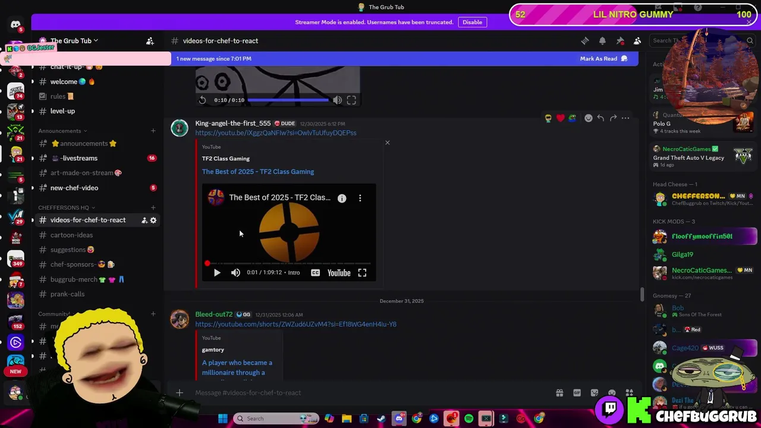Open edit channel gear on videos-for-chef-to-react
Viewport: 761px width, 428px height.
[x=153, y=220]
